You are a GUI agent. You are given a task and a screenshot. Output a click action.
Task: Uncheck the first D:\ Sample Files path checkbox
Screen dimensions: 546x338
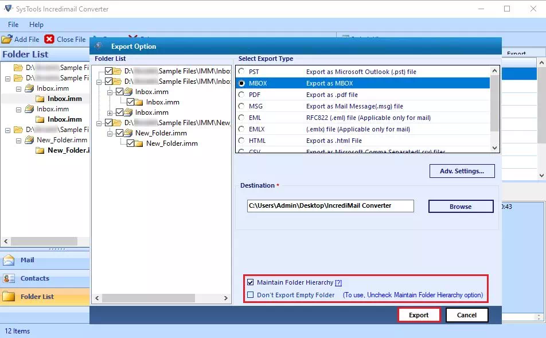[x=108, y=71]
